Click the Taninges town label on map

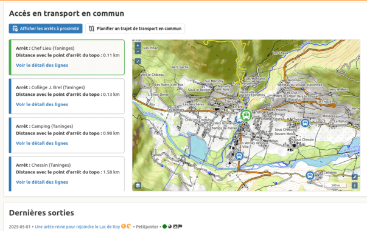click(x=259, y=112)
